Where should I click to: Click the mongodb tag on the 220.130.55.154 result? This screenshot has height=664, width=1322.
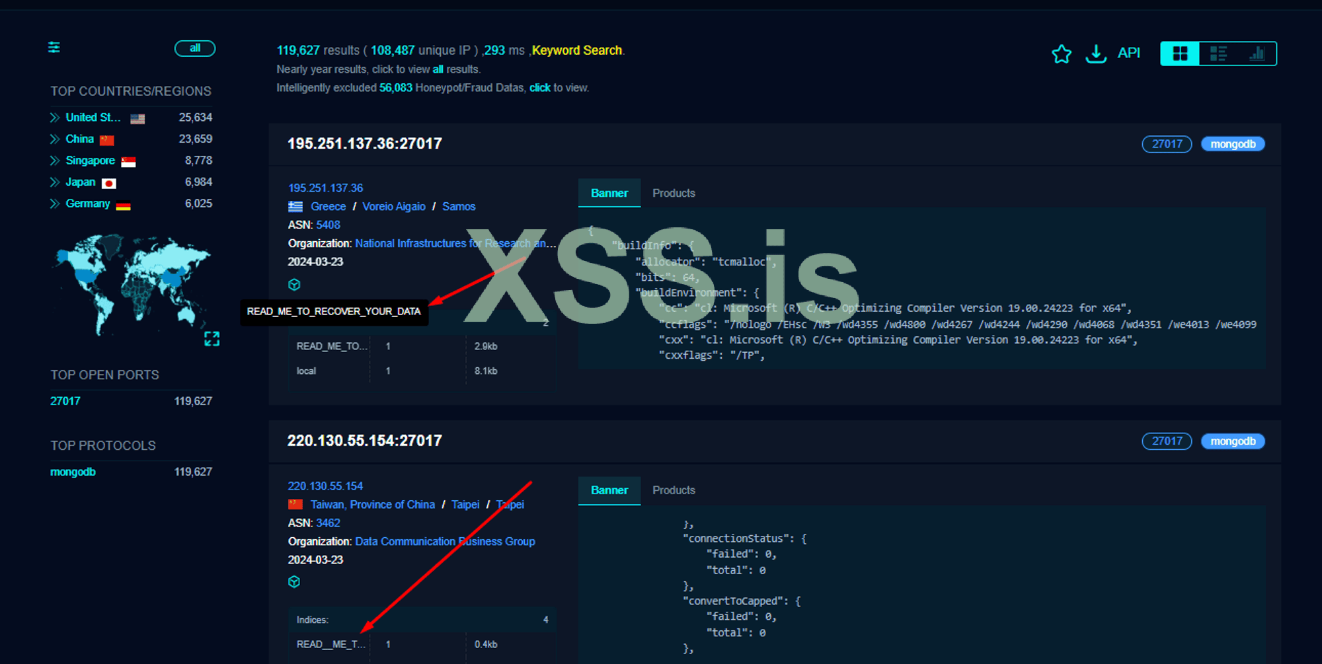point(1233,441)
